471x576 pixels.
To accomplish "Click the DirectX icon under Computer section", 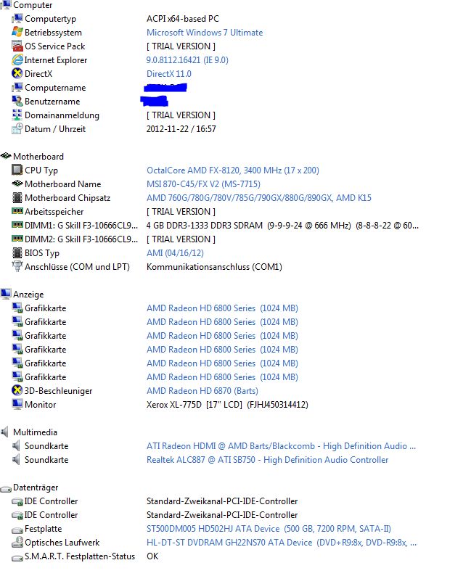I will tap(17, 73).
